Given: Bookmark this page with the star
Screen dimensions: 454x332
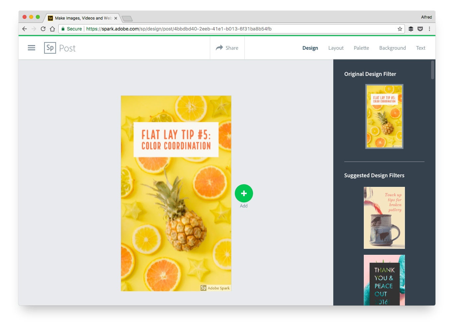Looking at the screenshot, I should (400, 29).
